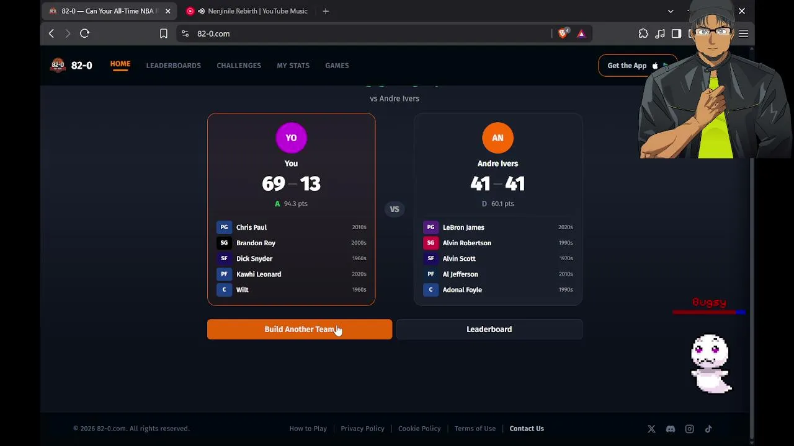Image resolution: width=794 pixels, height=446 pixels.
Task: Select player name Chris Paul
Action: pos(251,227)
